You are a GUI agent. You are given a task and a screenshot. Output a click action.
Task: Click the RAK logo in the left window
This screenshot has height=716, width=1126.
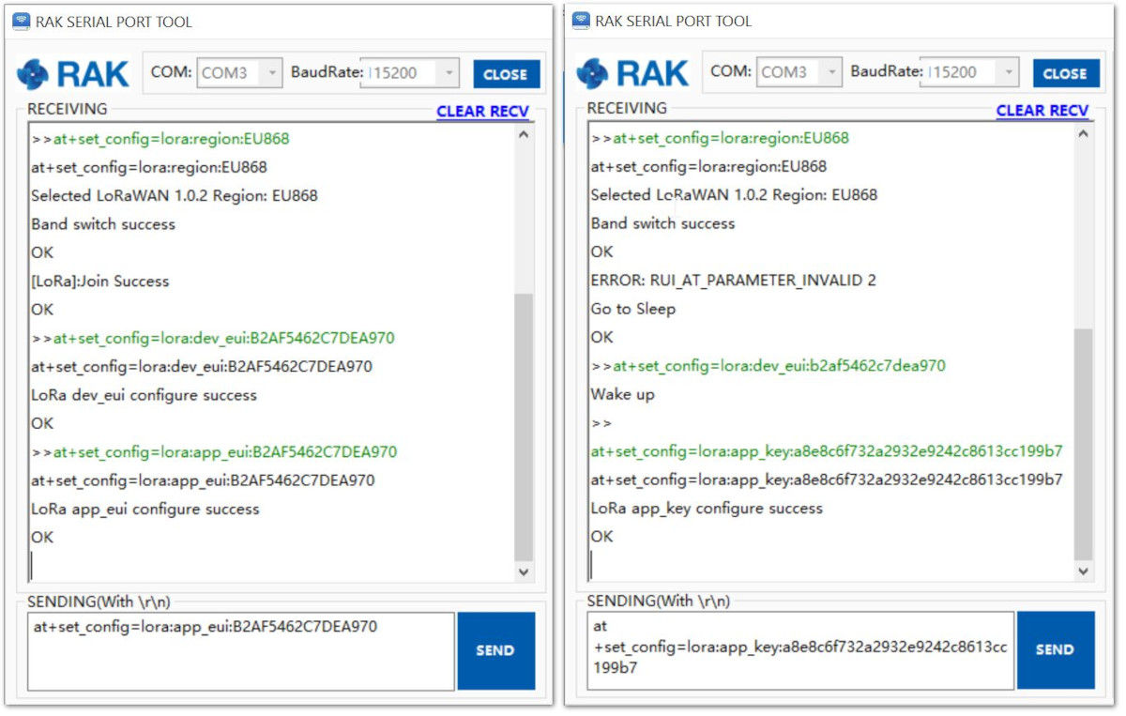[72, 73]
